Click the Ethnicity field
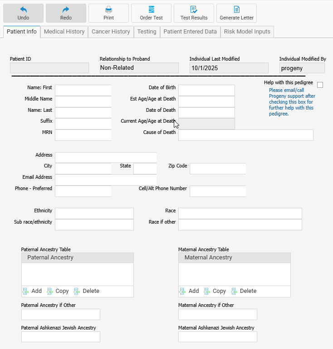Image resolution: width=333 pixels, height=349 pixels. 94,213
